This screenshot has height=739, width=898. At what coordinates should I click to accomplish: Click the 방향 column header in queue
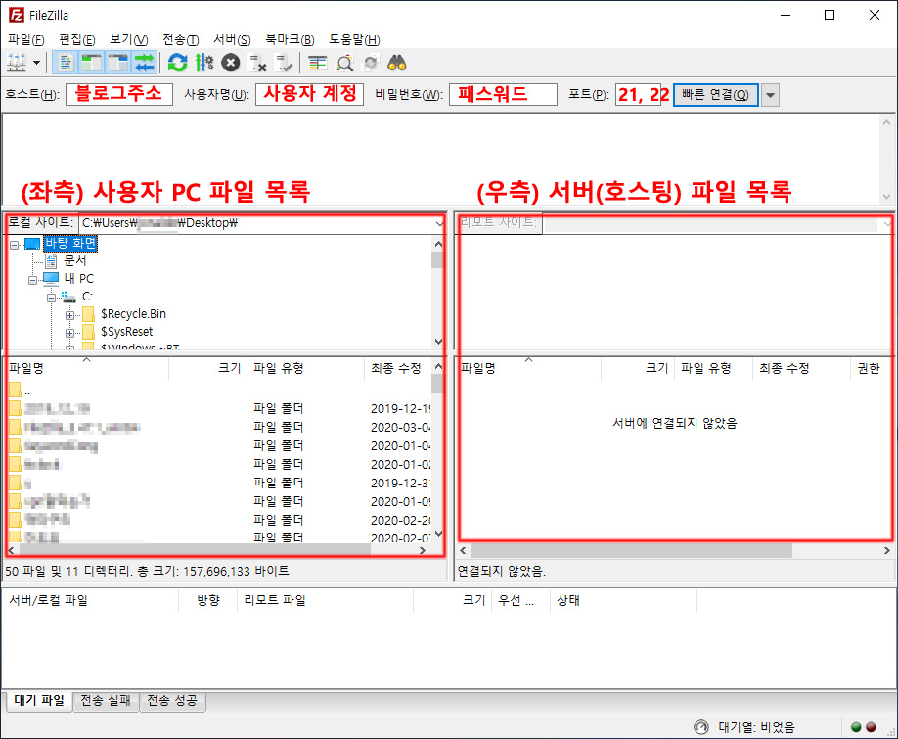tap(208, 600)
